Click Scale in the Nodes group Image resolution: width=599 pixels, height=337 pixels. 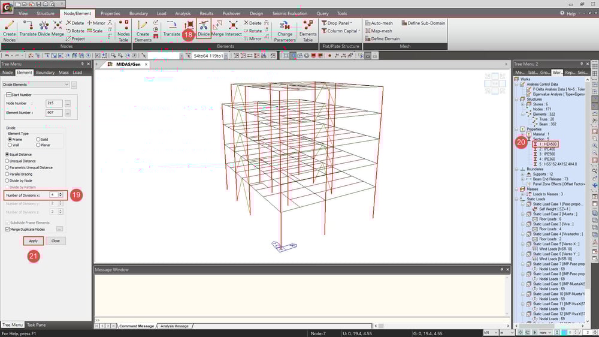point(95,31)
